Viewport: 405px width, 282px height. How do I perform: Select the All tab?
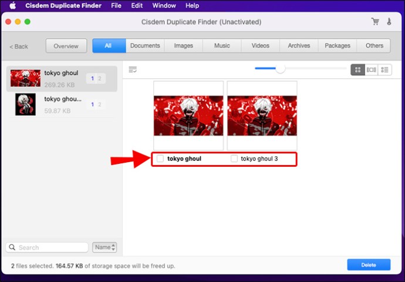(109, 46)
